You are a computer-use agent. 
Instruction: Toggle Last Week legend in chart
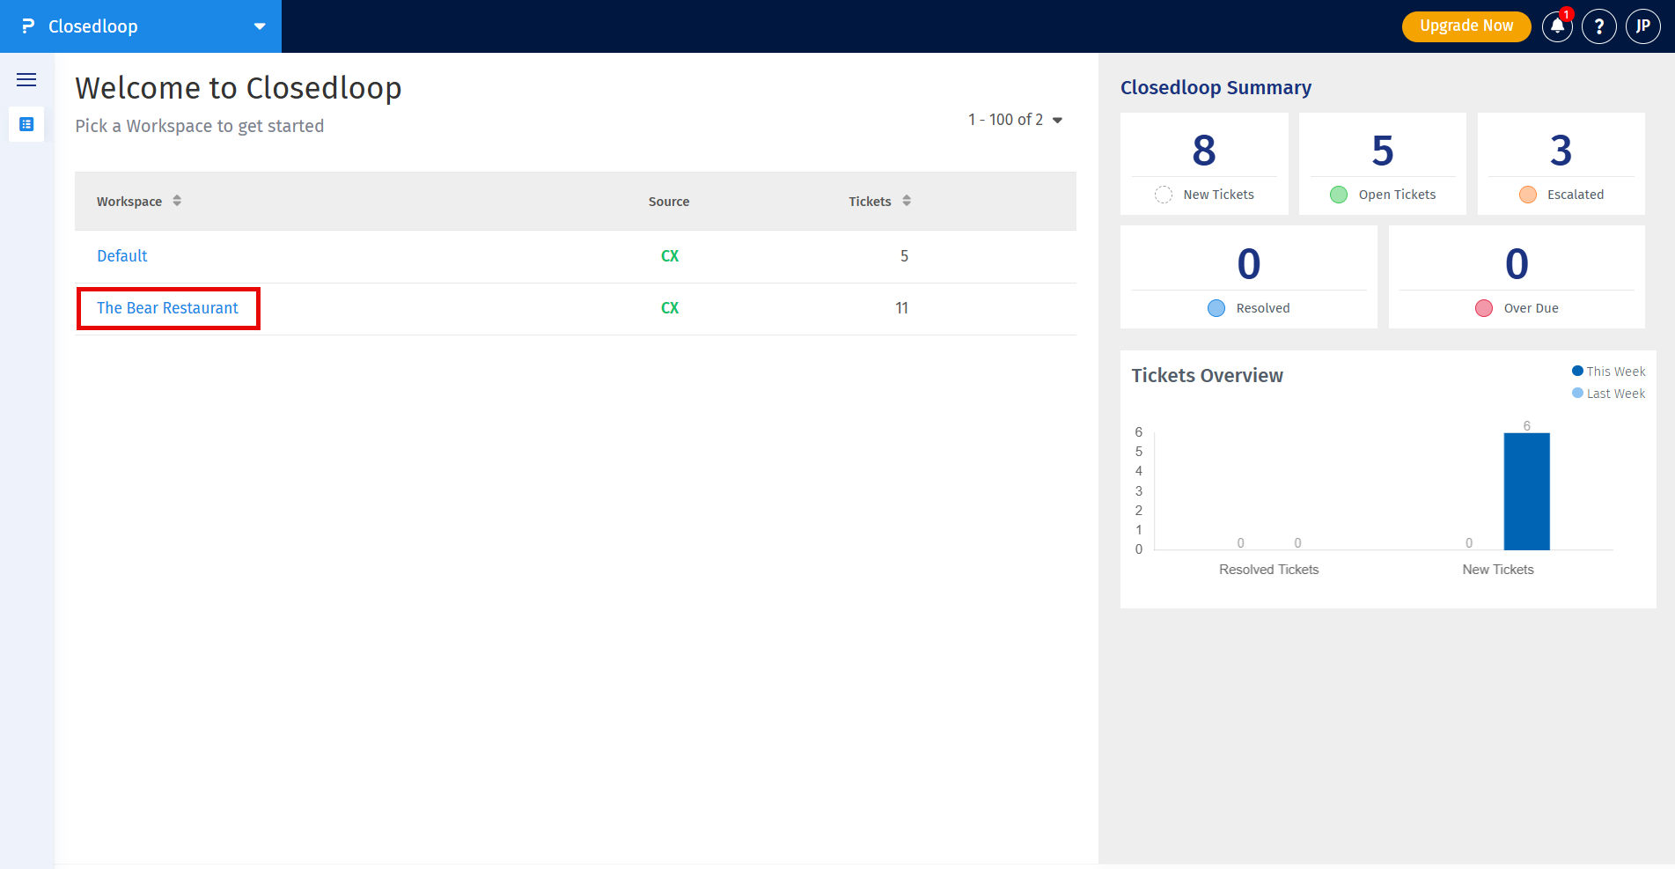[x=1608, y=394]
